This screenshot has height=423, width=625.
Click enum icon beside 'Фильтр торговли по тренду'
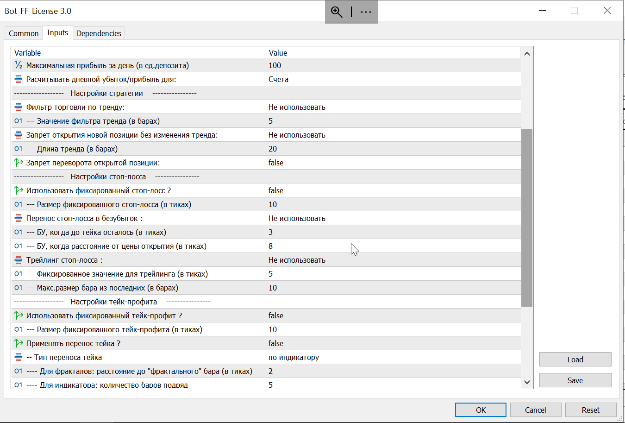pos(19,107)
